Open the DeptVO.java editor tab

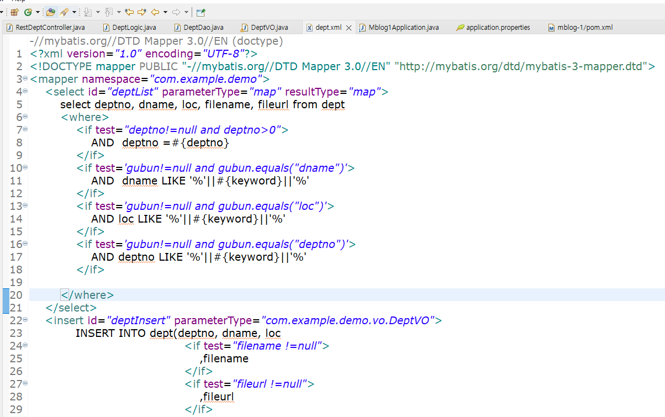(265, 27)
